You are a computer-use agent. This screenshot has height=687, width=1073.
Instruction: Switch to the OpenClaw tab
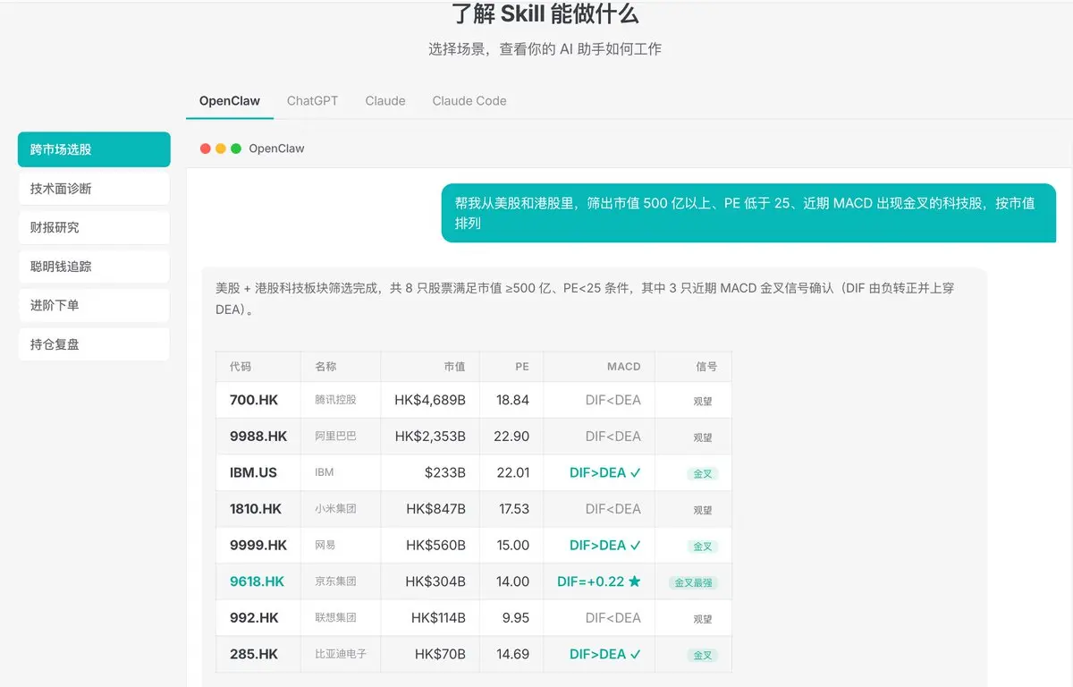[x=229, y=101]
